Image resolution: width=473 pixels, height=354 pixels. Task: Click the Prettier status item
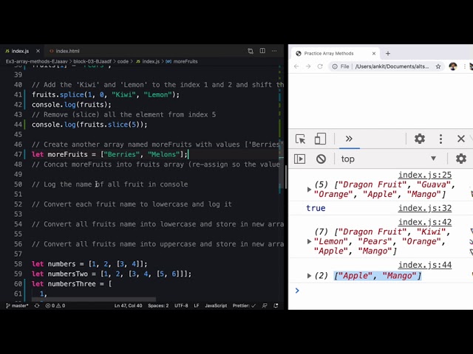244,305
